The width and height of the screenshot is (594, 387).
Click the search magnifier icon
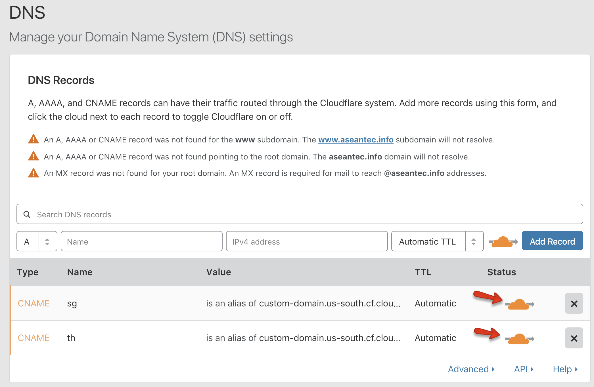click(x=27, y=214)
